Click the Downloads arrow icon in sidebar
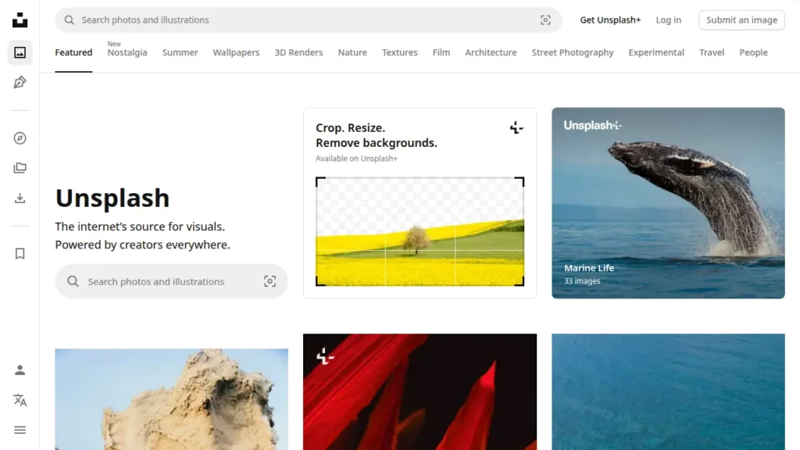 pos(20,198)
